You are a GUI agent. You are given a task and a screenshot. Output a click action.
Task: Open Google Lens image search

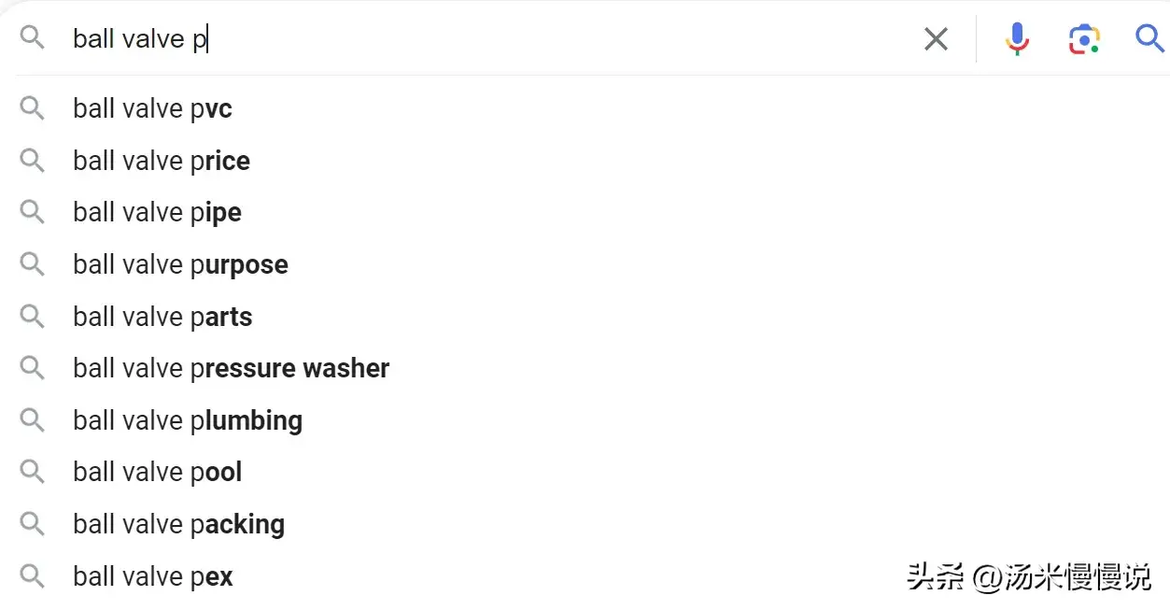click(1083, 38)
